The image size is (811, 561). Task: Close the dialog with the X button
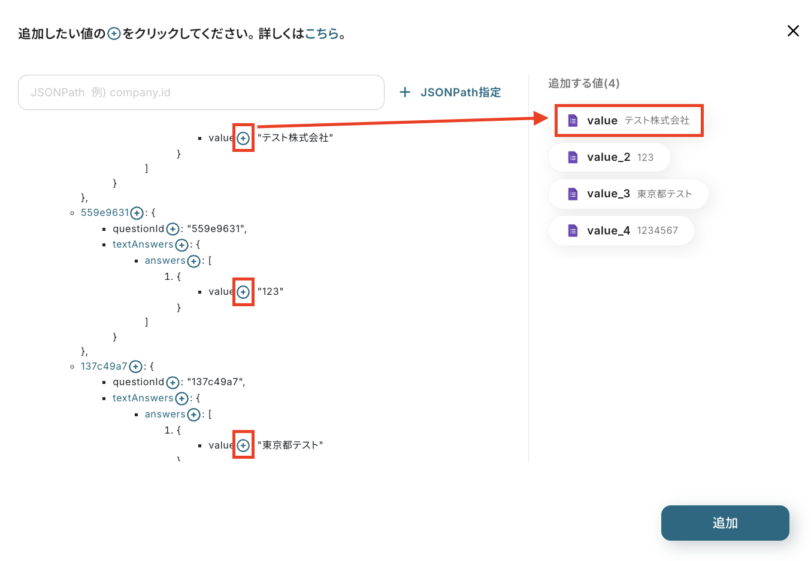(x=793, y=31)
